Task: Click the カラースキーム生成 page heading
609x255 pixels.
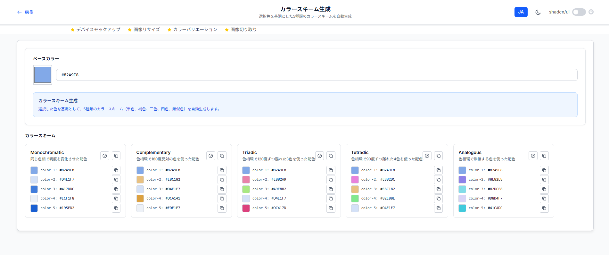Action: [x=305, y=9]
